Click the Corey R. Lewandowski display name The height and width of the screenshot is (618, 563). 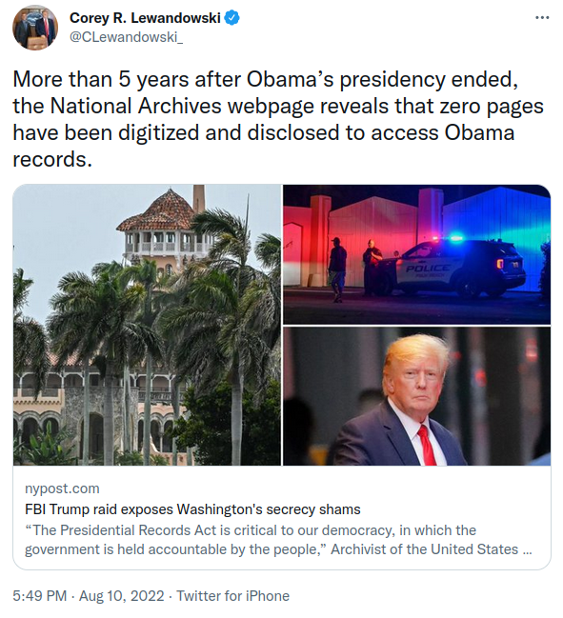point(145,18)
